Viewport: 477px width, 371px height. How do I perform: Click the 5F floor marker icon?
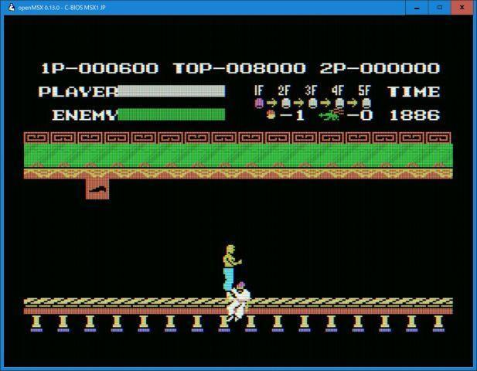[x=366, y=102]
